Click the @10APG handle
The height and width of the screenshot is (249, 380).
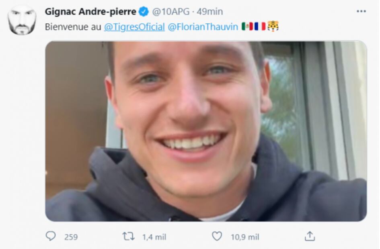[x=171, y=12]
